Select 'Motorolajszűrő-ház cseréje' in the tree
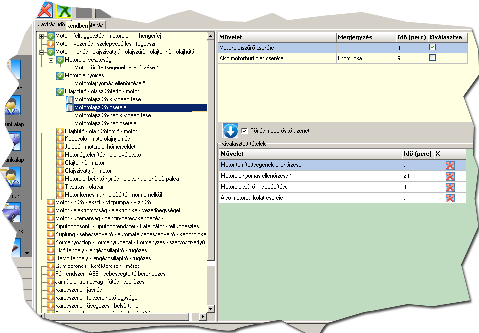 pos(105,123)
